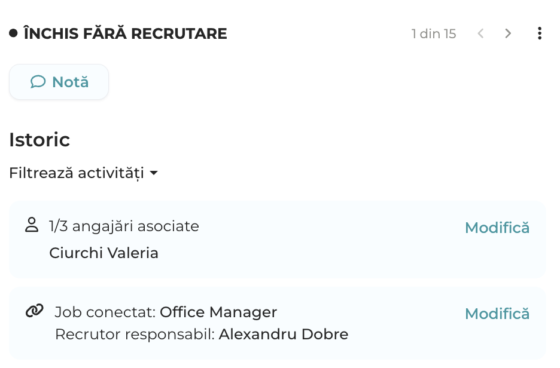Click the 1 din 15 record counter
Viewport: 560px width, 368px height.
click(x=434, y=34)
